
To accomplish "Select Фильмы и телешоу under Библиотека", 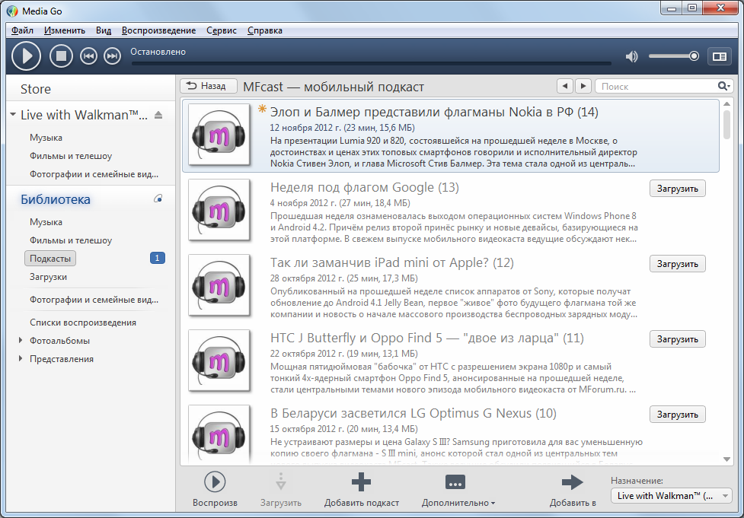I will (x=71, y=240).
